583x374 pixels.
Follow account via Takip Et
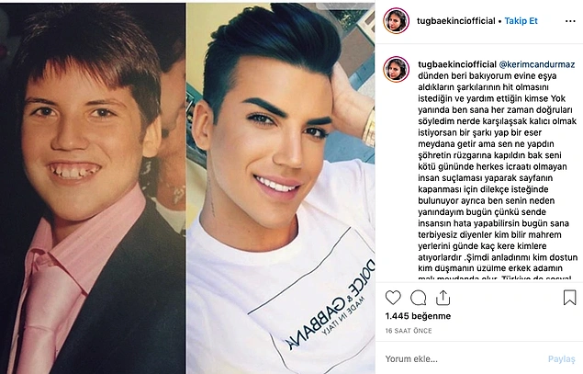(x=521, y=21)
